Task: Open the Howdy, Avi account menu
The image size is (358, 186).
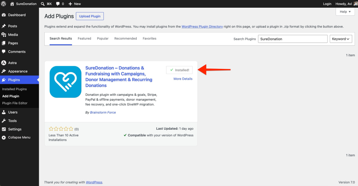Action: (x=344, y=4)
